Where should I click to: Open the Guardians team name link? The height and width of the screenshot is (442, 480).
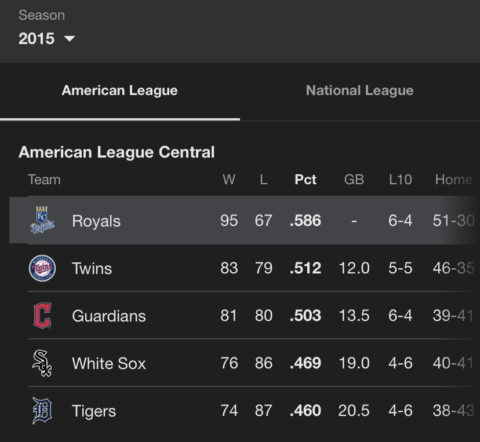(109, 316)
